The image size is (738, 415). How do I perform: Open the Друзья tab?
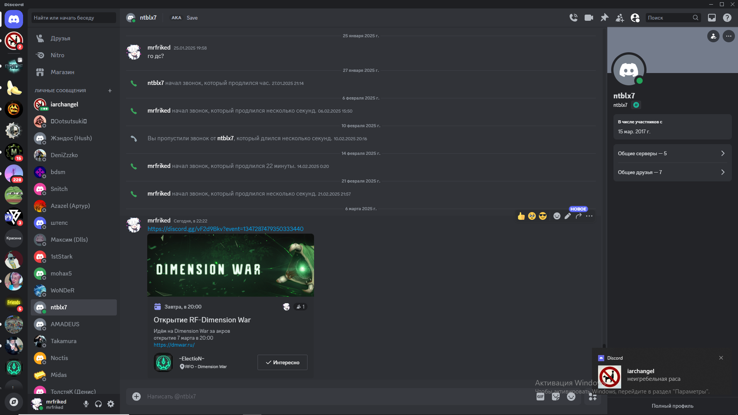tap(74, 38)
